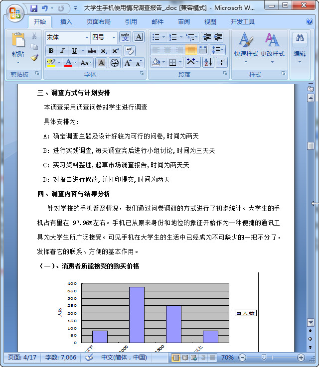This screenshot has height=367, width=319.
Task: Click the zoom slider handle
Action: (264, 357)
